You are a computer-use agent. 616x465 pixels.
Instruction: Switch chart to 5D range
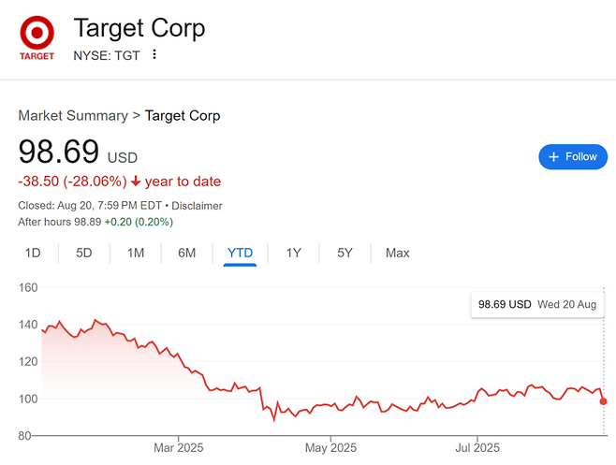[84, 253]
